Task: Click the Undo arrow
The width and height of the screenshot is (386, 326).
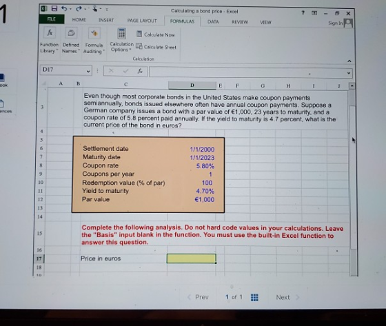Action: (64, 9)
